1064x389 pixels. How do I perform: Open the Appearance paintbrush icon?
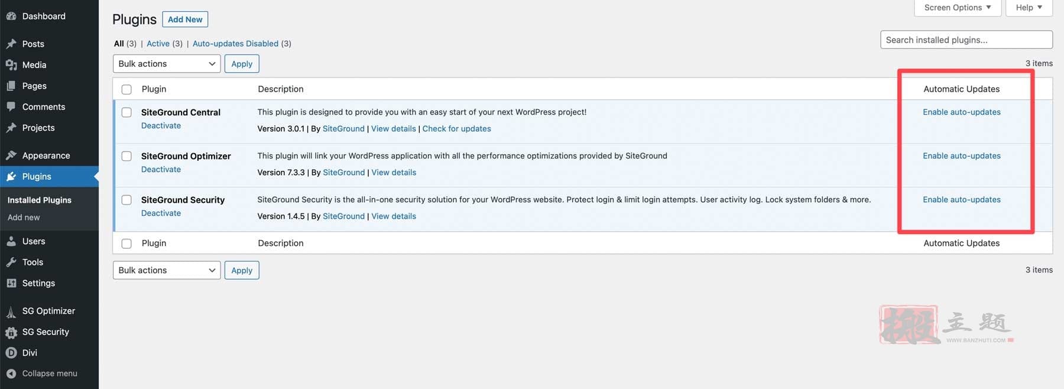(x=11, y=155)
